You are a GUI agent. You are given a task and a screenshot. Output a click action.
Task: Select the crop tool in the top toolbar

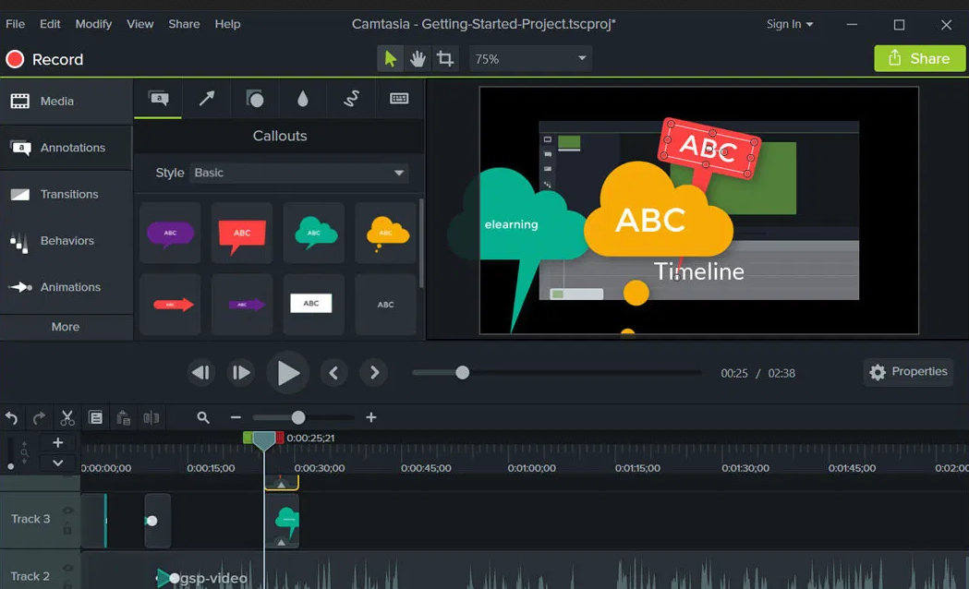pos(445,59)
